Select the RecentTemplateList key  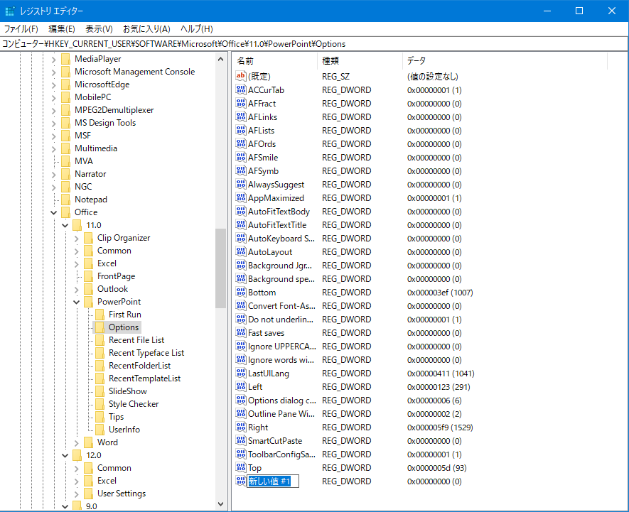tap(144, 378)
